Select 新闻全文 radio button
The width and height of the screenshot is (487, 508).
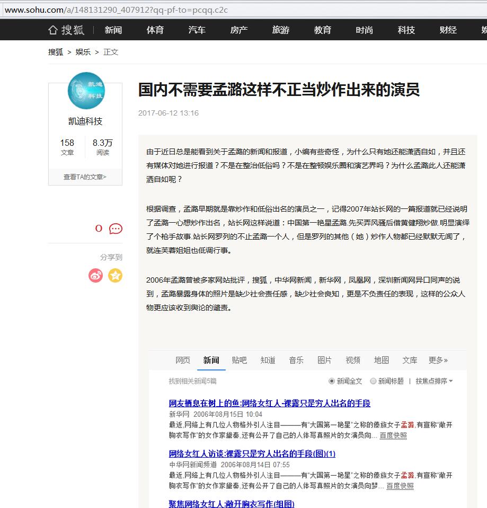[331, 381]
